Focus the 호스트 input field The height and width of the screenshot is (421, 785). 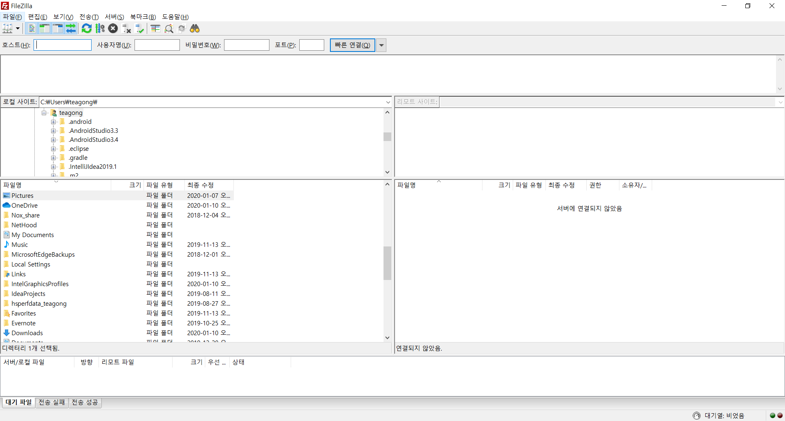pyautogui.click(x=63, y=45)
